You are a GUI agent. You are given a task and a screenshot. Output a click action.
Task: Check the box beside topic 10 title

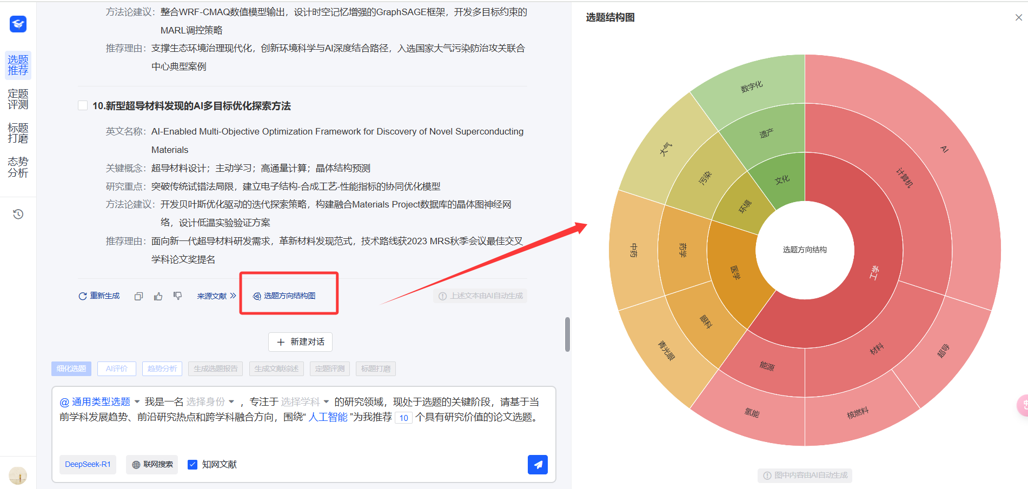click(83, 105)
